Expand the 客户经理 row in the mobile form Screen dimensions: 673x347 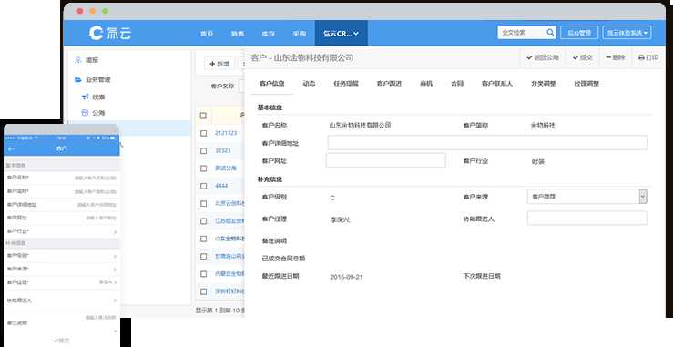(x=61, y=282)
